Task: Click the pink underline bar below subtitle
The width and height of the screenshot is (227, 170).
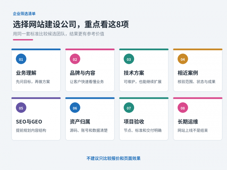Action: click(x=23, y=40)
